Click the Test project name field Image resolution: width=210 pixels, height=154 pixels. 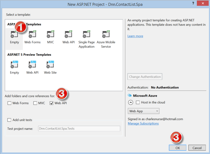(x=79, y=128)
